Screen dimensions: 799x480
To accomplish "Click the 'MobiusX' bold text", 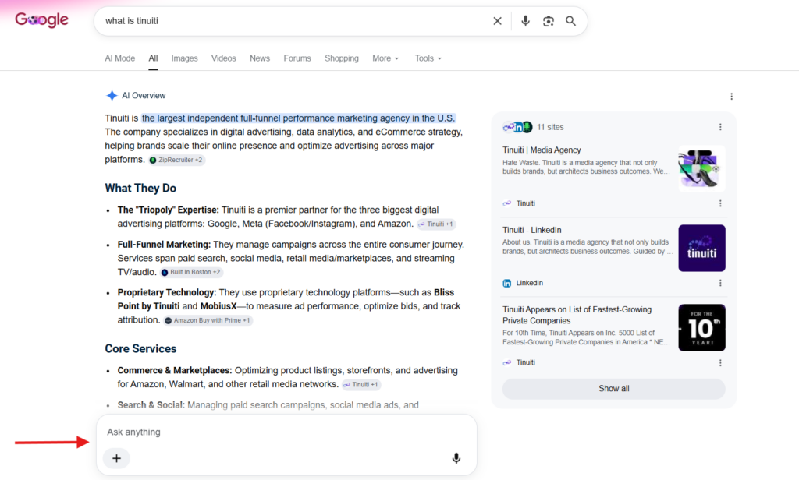I will point(218,306).
